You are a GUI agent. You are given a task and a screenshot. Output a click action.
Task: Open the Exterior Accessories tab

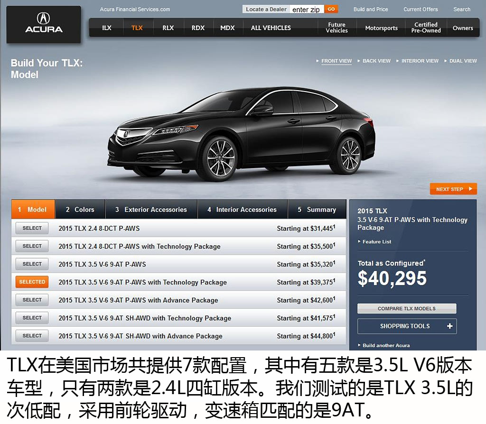point(151,209)
